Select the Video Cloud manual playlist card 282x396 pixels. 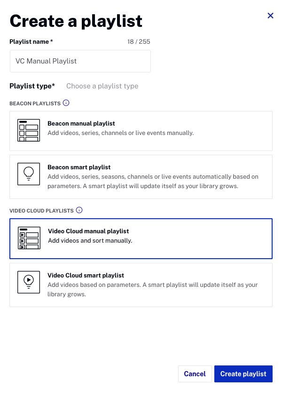tap(141, 238)
